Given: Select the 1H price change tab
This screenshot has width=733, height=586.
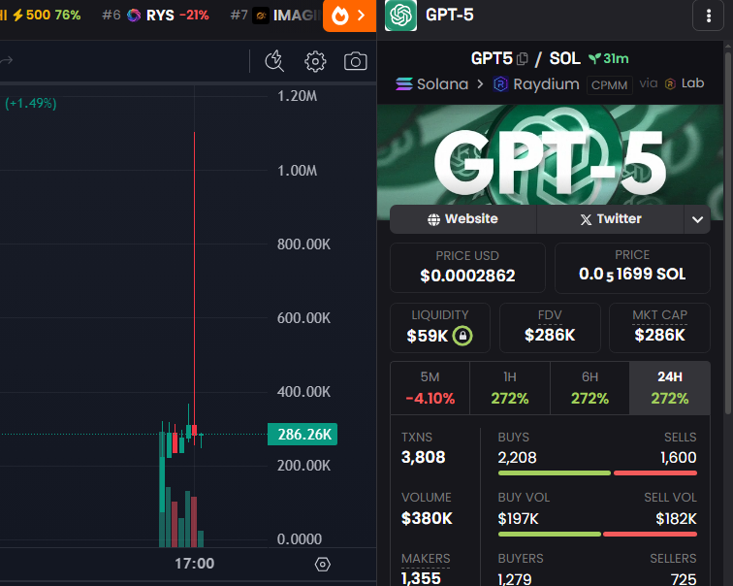Looking at the screenshot, I should [x=510, y=388].
